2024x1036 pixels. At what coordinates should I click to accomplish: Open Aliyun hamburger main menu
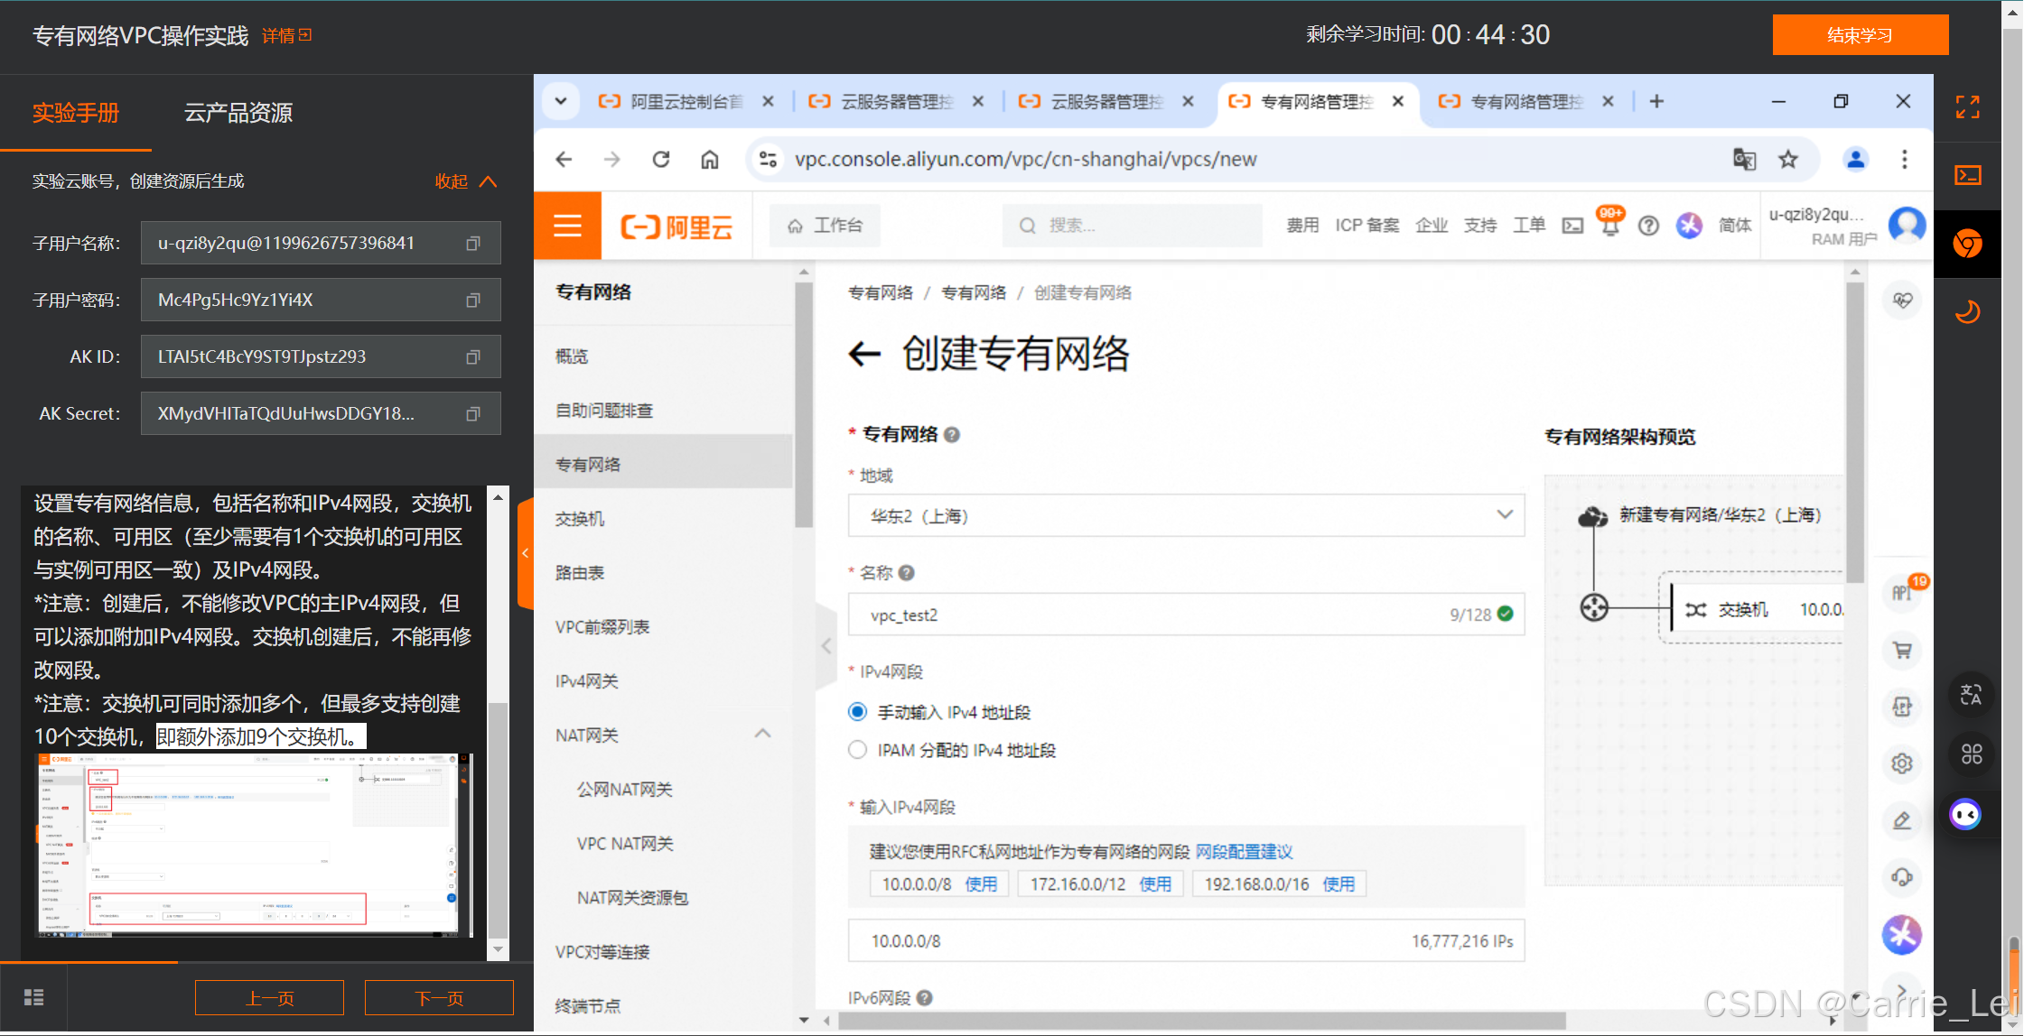(x=567, y=226)
